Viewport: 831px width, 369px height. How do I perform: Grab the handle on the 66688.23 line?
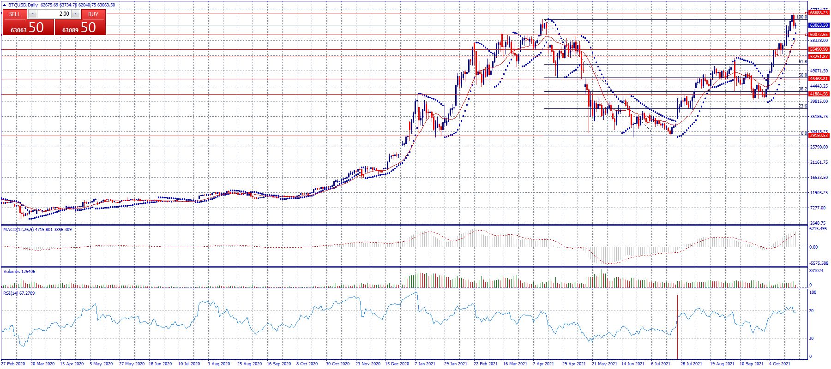(807, 13)
